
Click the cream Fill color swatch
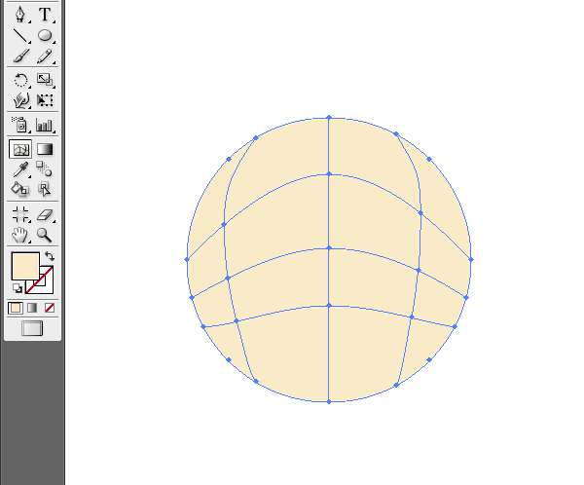coord(25,266)
